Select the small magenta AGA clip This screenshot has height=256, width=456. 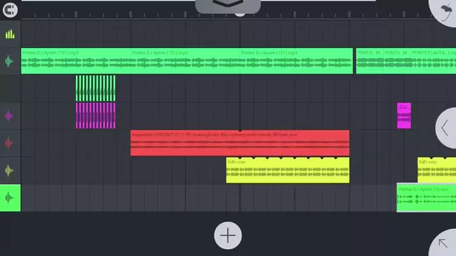click(403, 116)
